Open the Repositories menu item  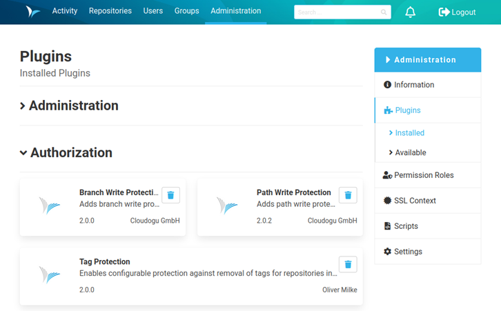(x=110, y=11)
